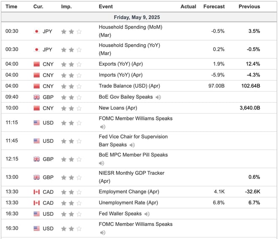Click speaker icon under BoE MPC Member Pill Speaks

coord(101,163)
